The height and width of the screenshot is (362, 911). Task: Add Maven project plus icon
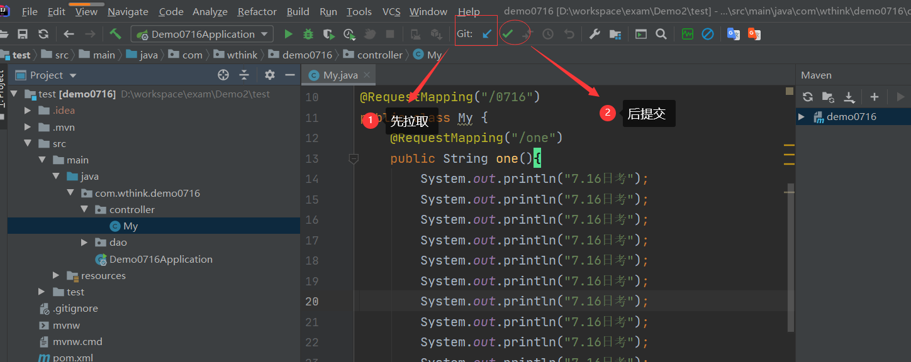(x=874, y=97)
